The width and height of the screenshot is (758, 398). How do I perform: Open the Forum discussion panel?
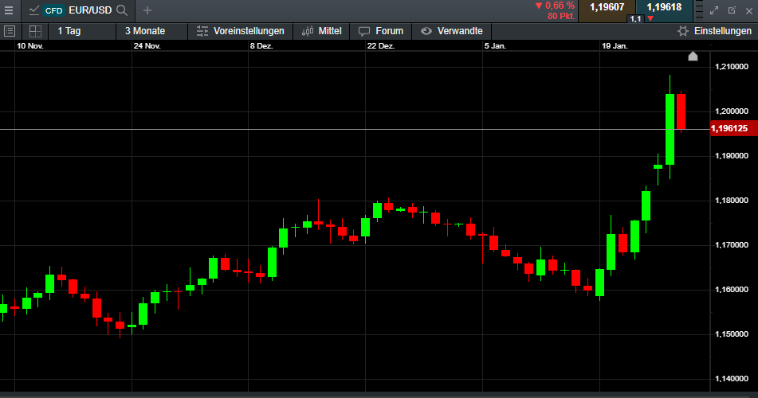[x=381, y=31]
